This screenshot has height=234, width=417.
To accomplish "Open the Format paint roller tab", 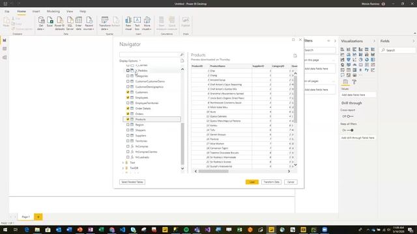I will (354, 82).
